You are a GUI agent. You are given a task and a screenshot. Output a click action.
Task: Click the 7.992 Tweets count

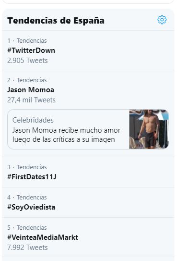[27, 248]
